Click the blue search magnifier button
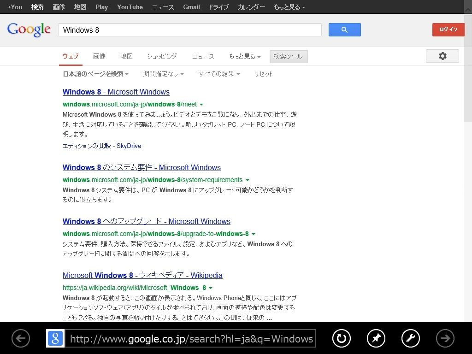472x354 pixels. tap(344, 30)
